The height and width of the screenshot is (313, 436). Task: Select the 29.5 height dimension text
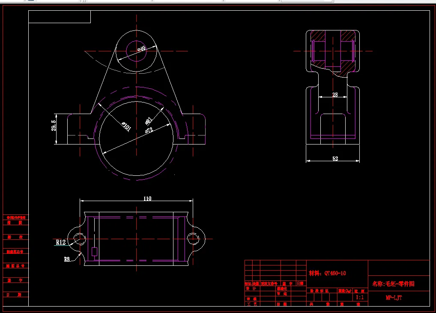point(54,125)
